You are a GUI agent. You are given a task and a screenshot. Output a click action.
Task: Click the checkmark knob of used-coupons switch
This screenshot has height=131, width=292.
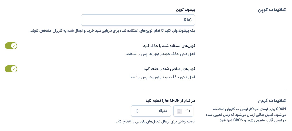14,46
